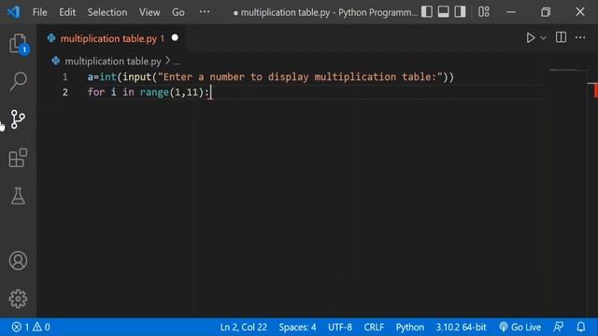Run the Python file

pyautogui.click(x=530, y=37)
